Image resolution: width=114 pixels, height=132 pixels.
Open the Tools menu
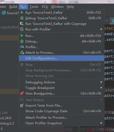[x=34, y=7]
